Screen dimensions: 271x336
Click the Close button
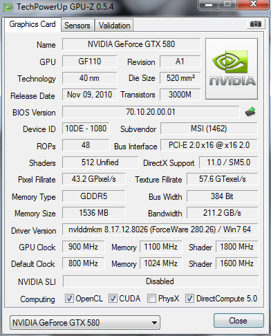click(x=239, y=321)
